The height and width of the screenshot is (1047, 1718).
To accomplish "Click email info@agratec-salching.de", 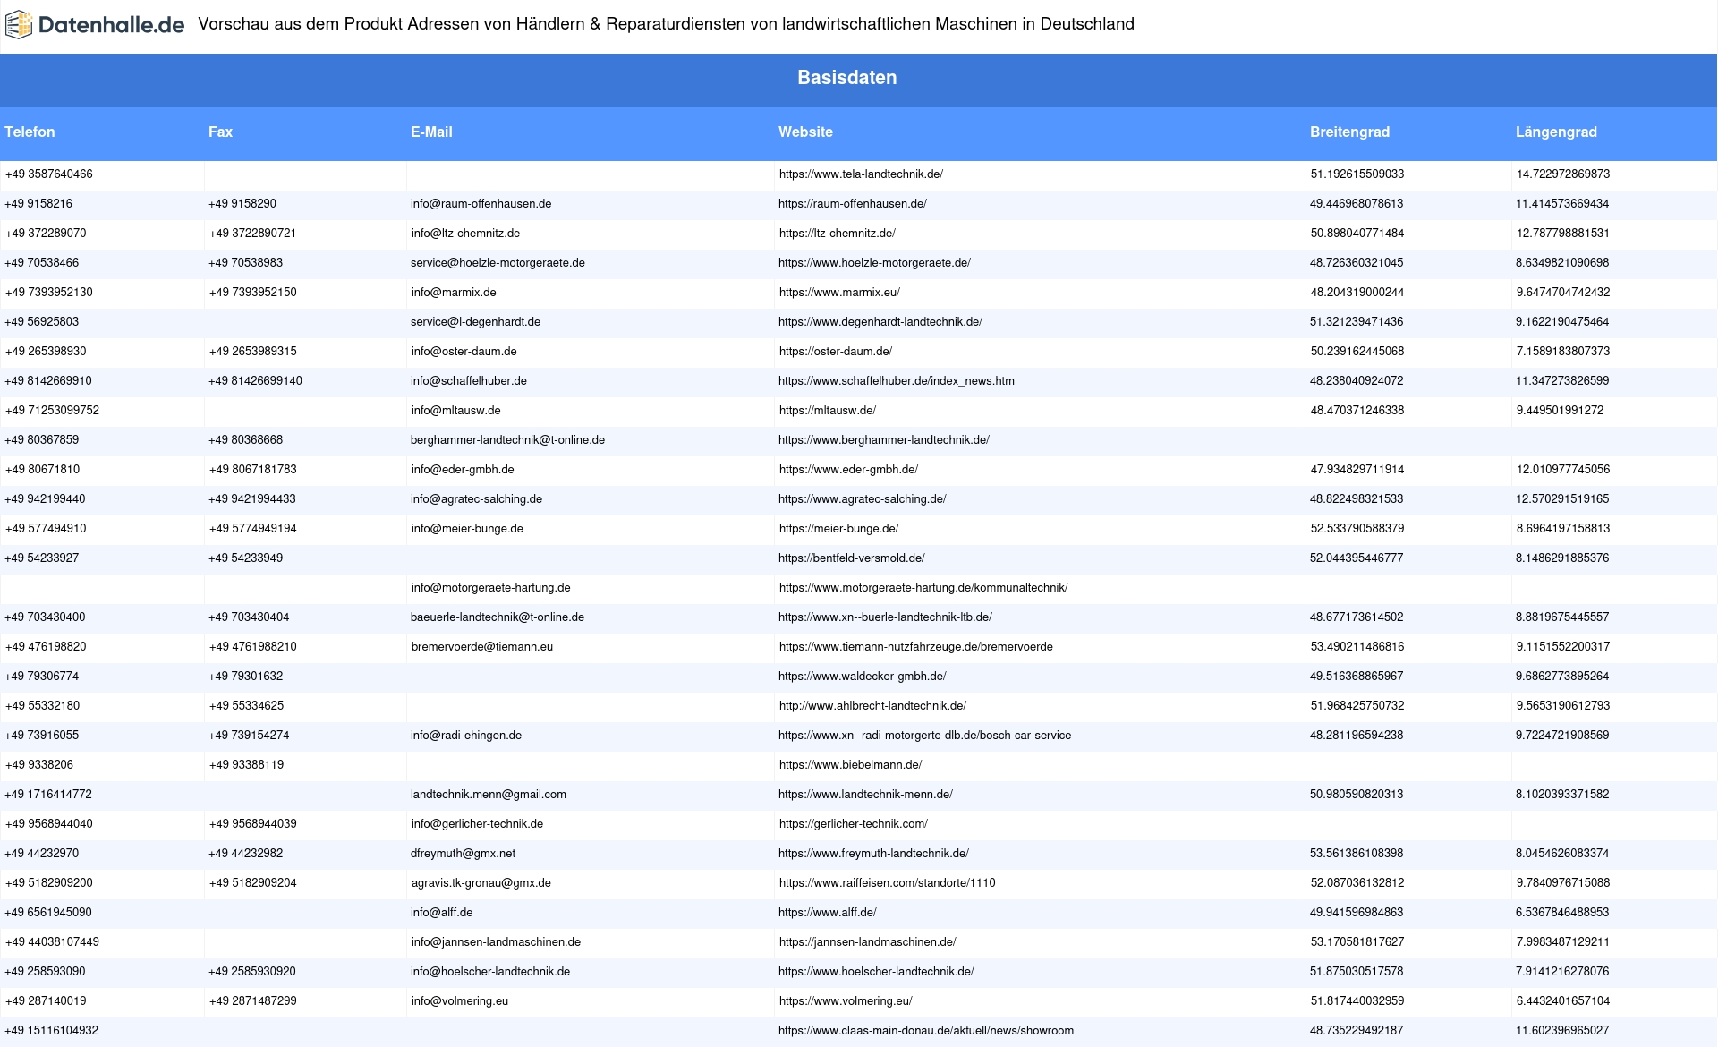I will [x=476, y=499].
